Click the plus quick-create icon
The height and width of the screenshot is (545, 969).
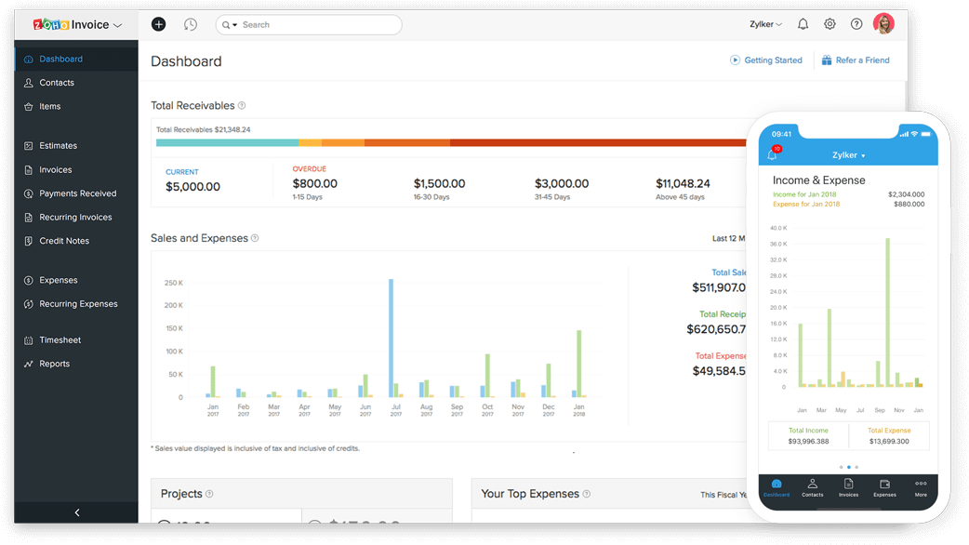click(159, 24)
